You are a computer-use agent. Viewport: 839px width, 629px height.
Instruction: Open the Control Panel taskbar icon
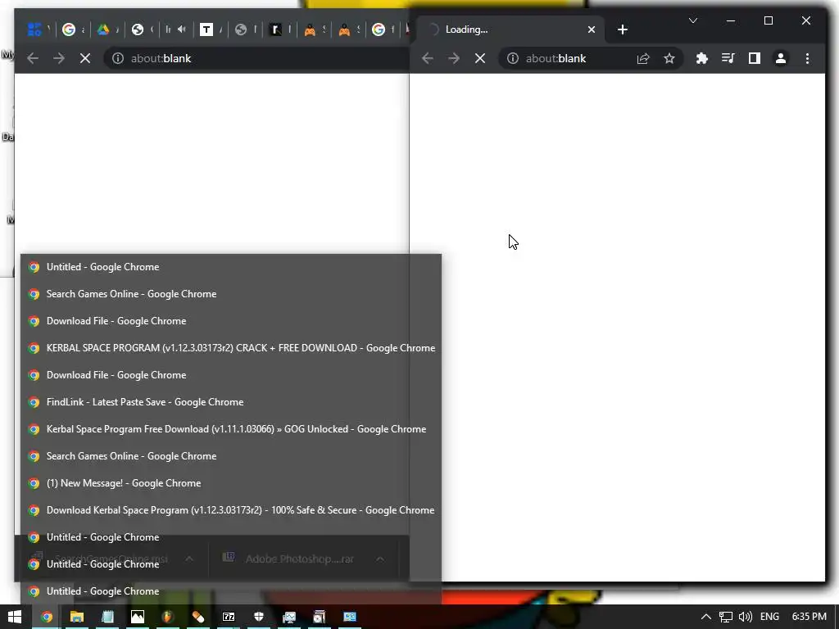point(350,617)
